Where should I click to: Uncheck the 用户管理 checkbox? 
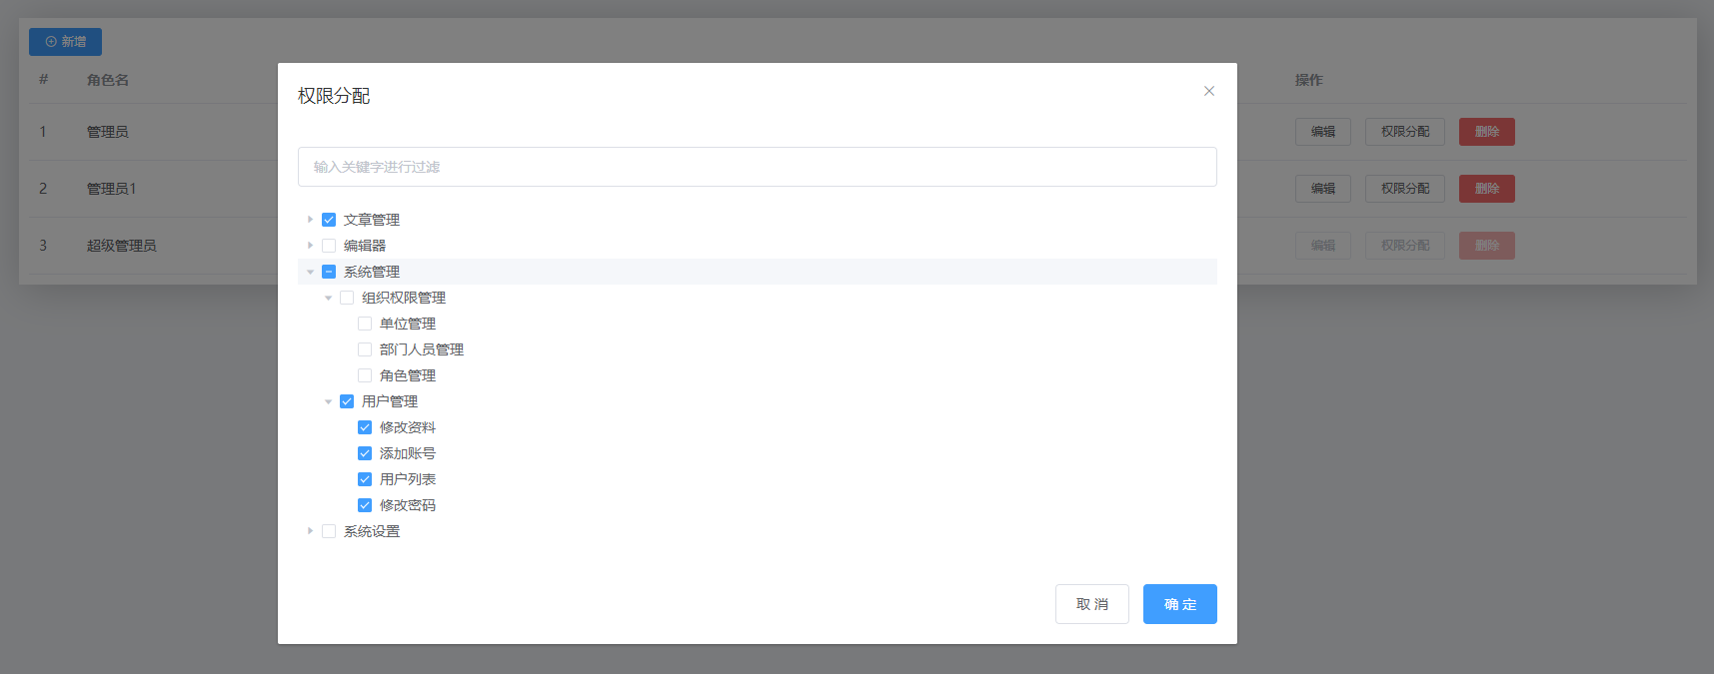click(x=347, y=401)
